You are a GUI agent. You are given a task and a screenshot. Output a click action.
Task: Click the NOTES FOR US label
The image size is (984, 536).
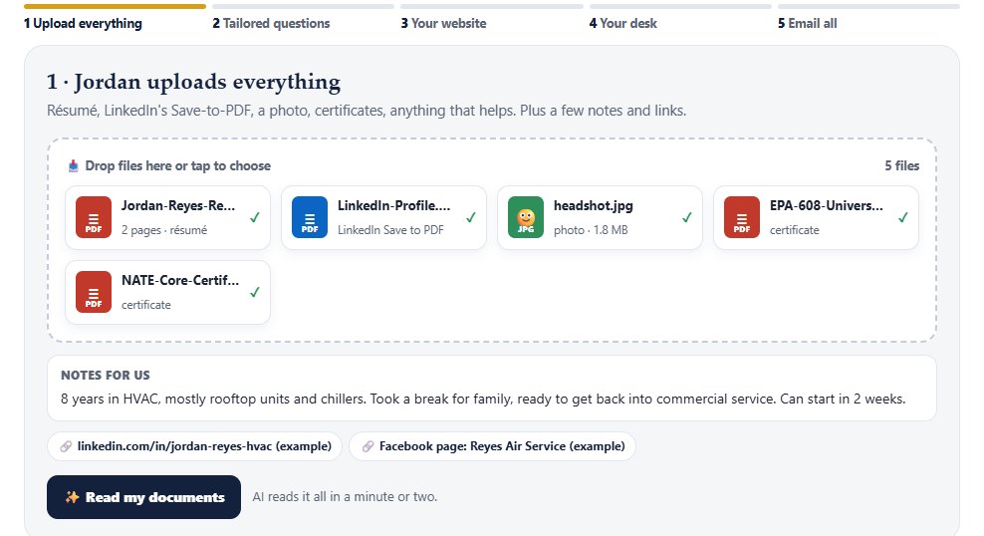[106, 376]
